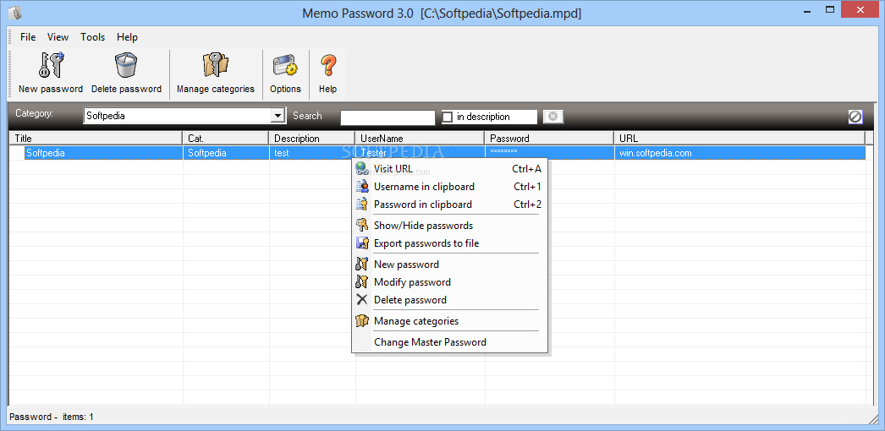Click in the Search input field
This screenshot has height=431, width=885.
tap(388, 117)
